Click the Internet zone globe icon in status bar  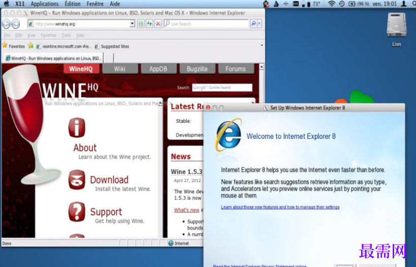171,243
